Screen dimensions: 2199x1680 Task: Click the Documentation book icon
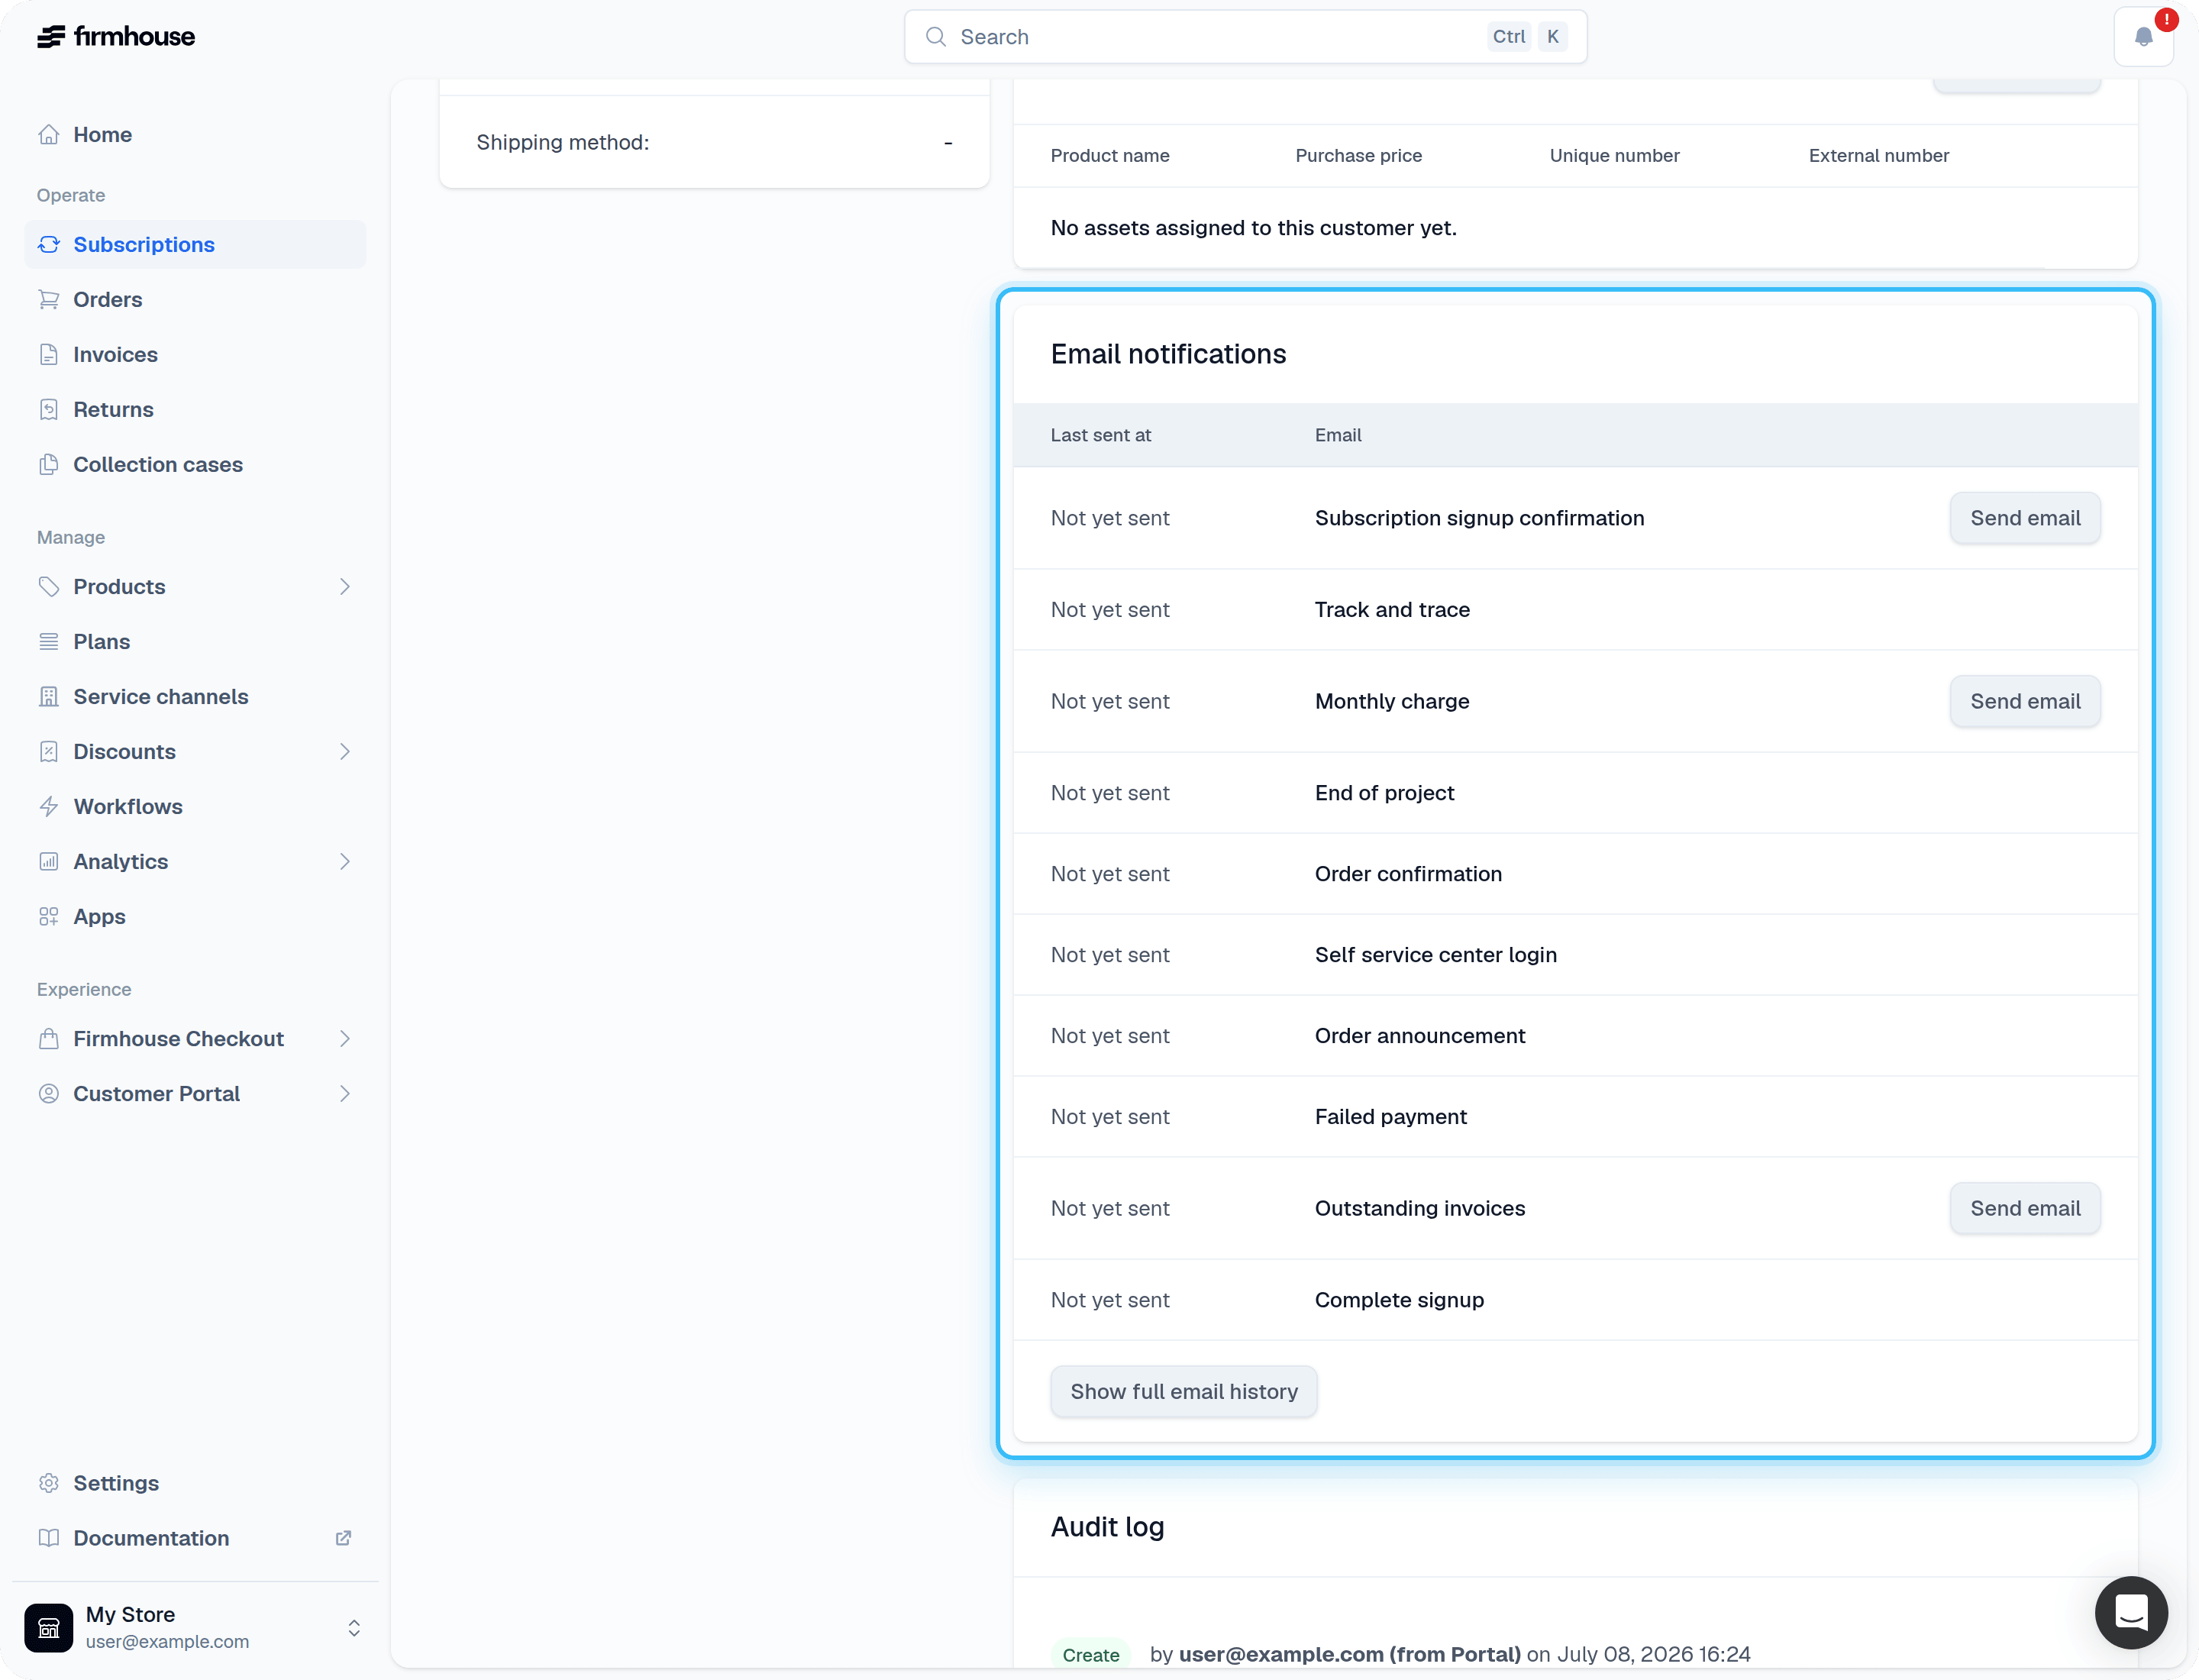[x=49, y=1537]
